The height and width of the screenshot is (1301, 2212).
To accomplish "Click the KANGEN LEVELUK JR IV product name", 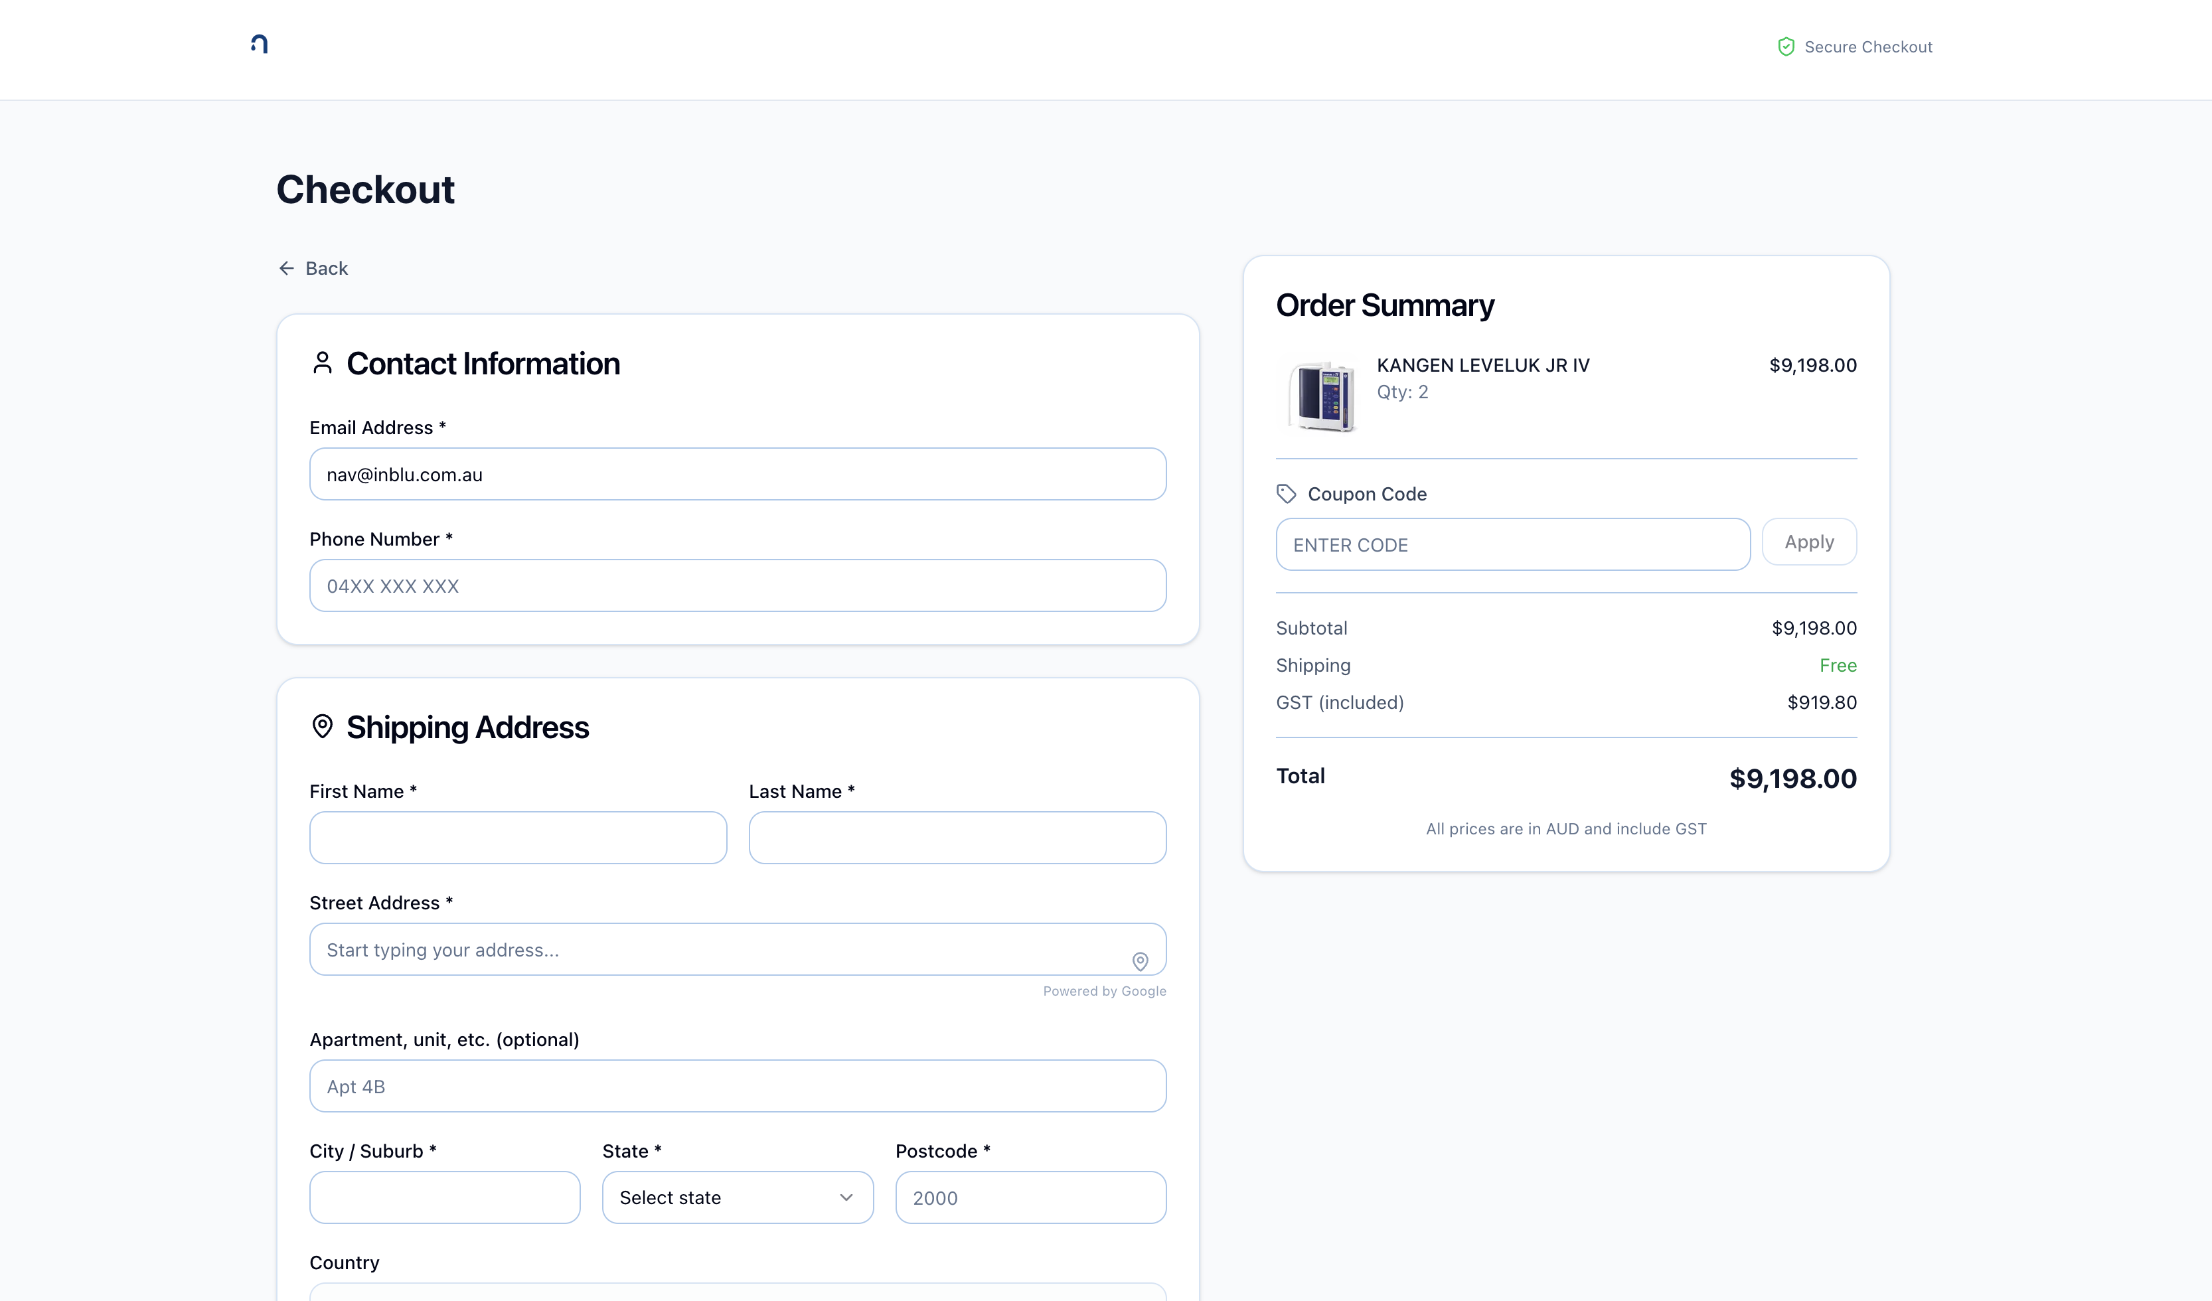I will (x=1482, y=365).
